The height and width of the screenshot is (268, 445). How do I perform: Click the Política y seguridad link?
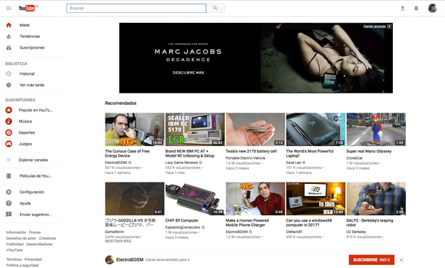click(x=22, y=265)
